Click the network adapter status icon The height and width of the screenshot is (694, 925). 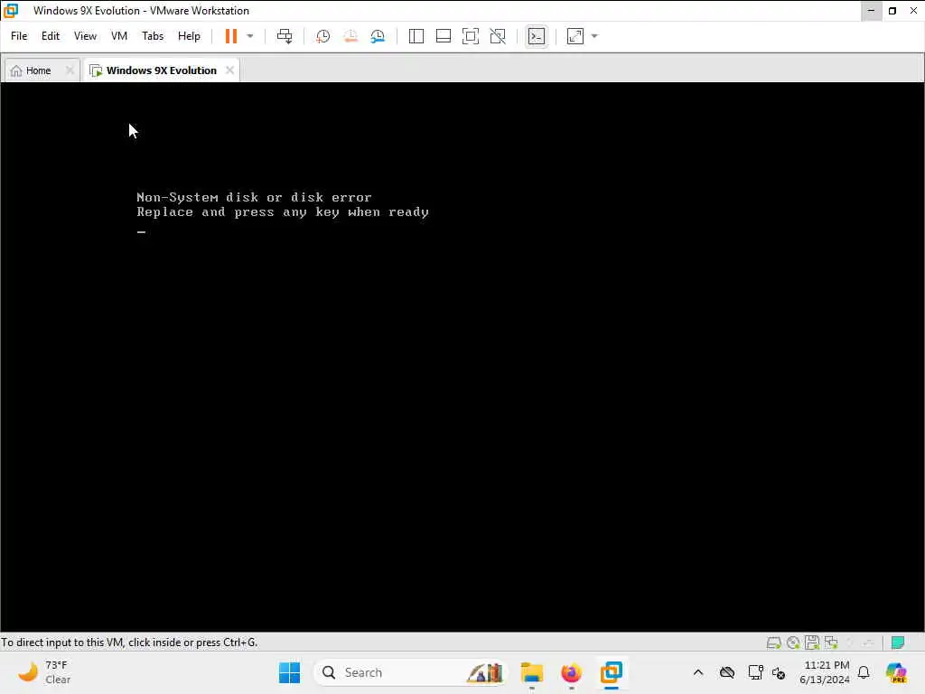831,642
